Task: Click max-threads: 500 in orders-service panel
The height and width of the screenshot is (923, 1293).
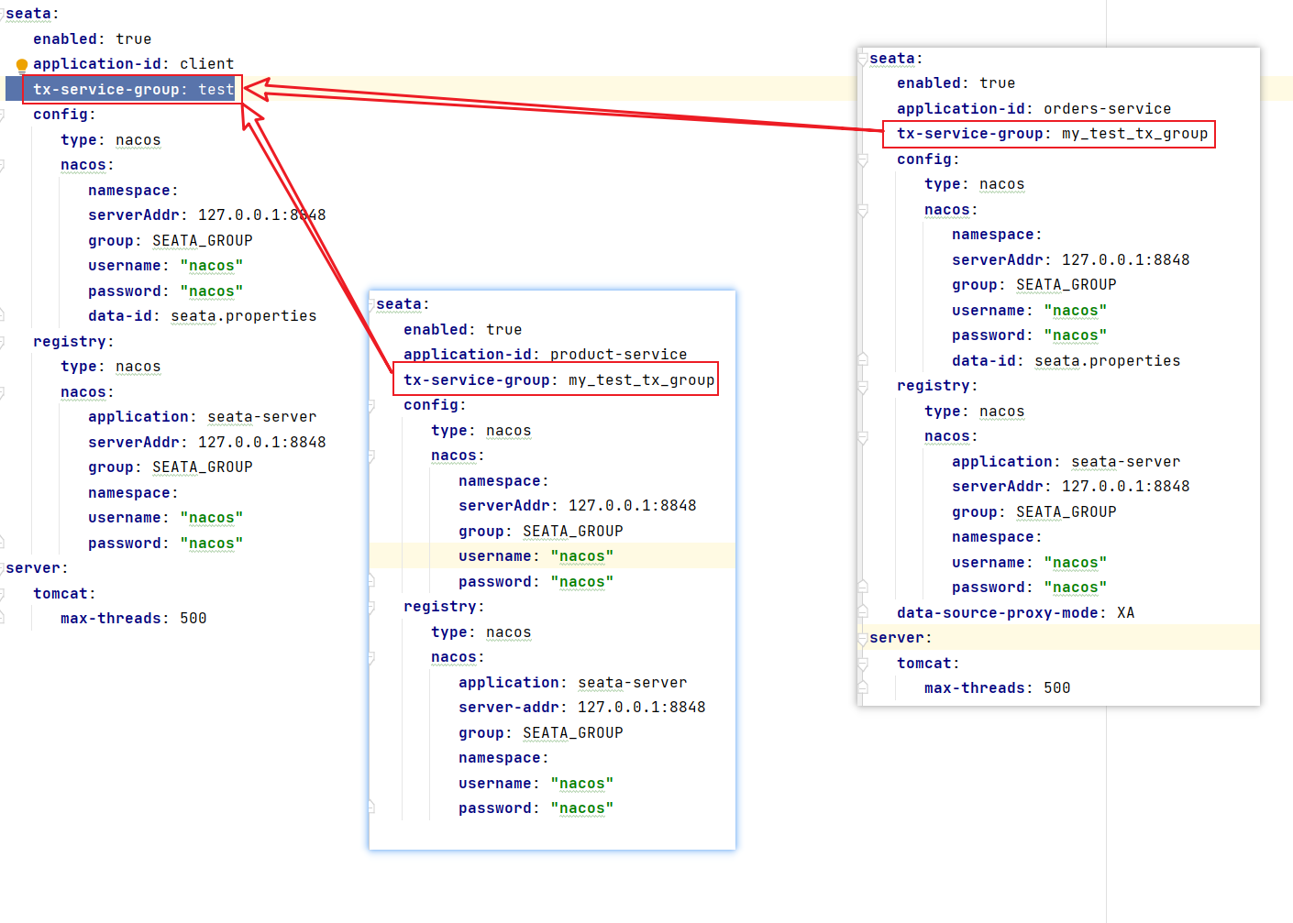Action: [x=997, y=688]
